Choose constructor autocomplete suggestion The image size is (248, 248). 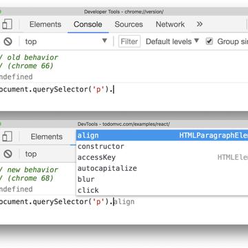pos(162,146)
